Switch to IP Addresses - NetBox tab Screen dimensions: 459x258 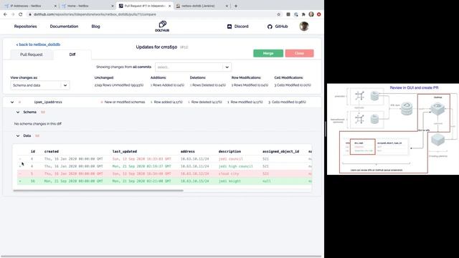[30, 6]
